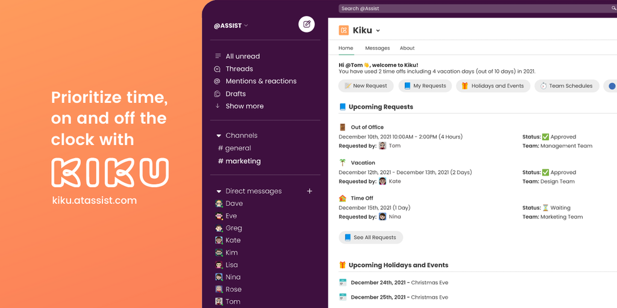This screenshot has width=617, height=308.
Task: Click "December 15th, 2021 (1 Day)" text
Action: click(x=374, y=208)
